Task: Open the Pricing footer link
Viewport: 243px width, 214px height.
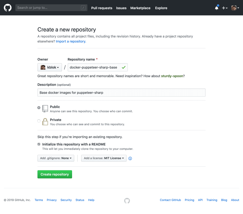Action: coord(189,200)
